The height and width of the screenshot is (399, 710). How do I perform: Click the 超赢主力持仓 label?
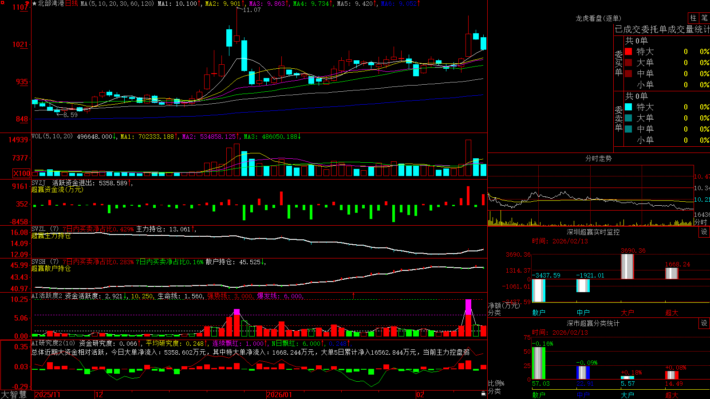pyautogui.click(x=51, y=236)
